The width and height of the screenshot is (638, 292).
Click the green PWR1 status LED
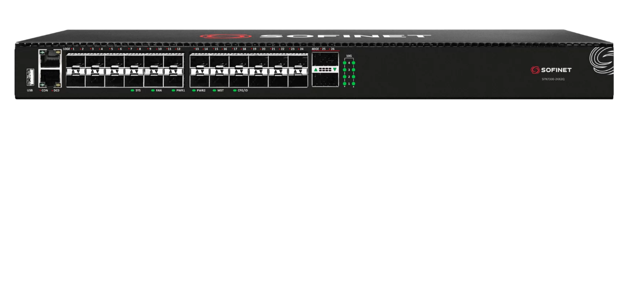174,90
